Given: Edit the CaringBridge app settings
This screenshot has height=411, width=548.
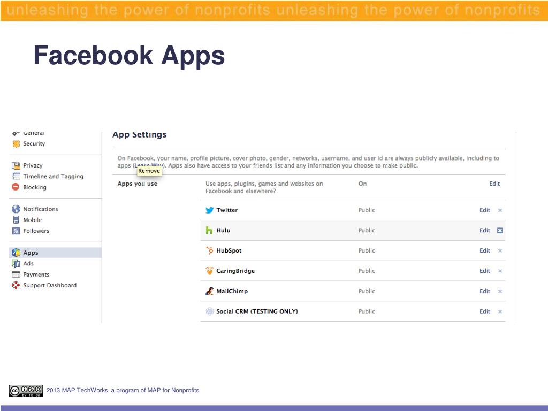Looking at the screenshot, I should 485,271.
